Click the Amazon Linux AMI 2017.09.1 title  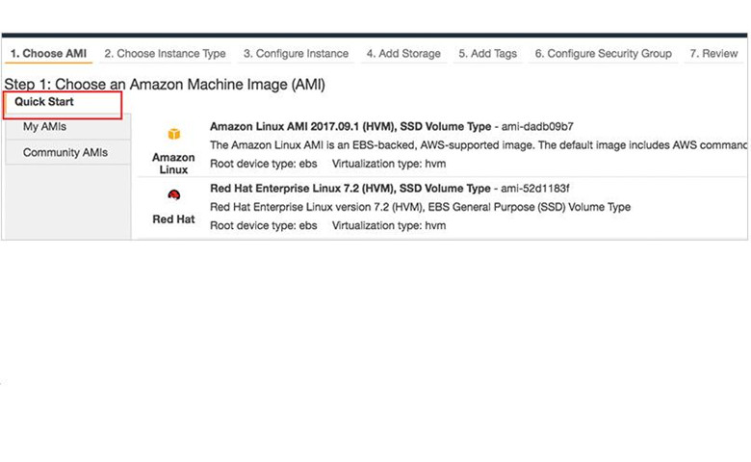point(350,127)
